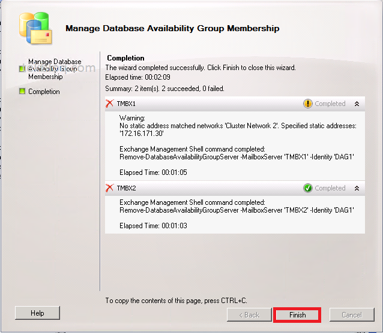Click the wizard title 'Manage Database Availability Group Membership'
This screenshot has width=383, height=333.
[172, 28]
